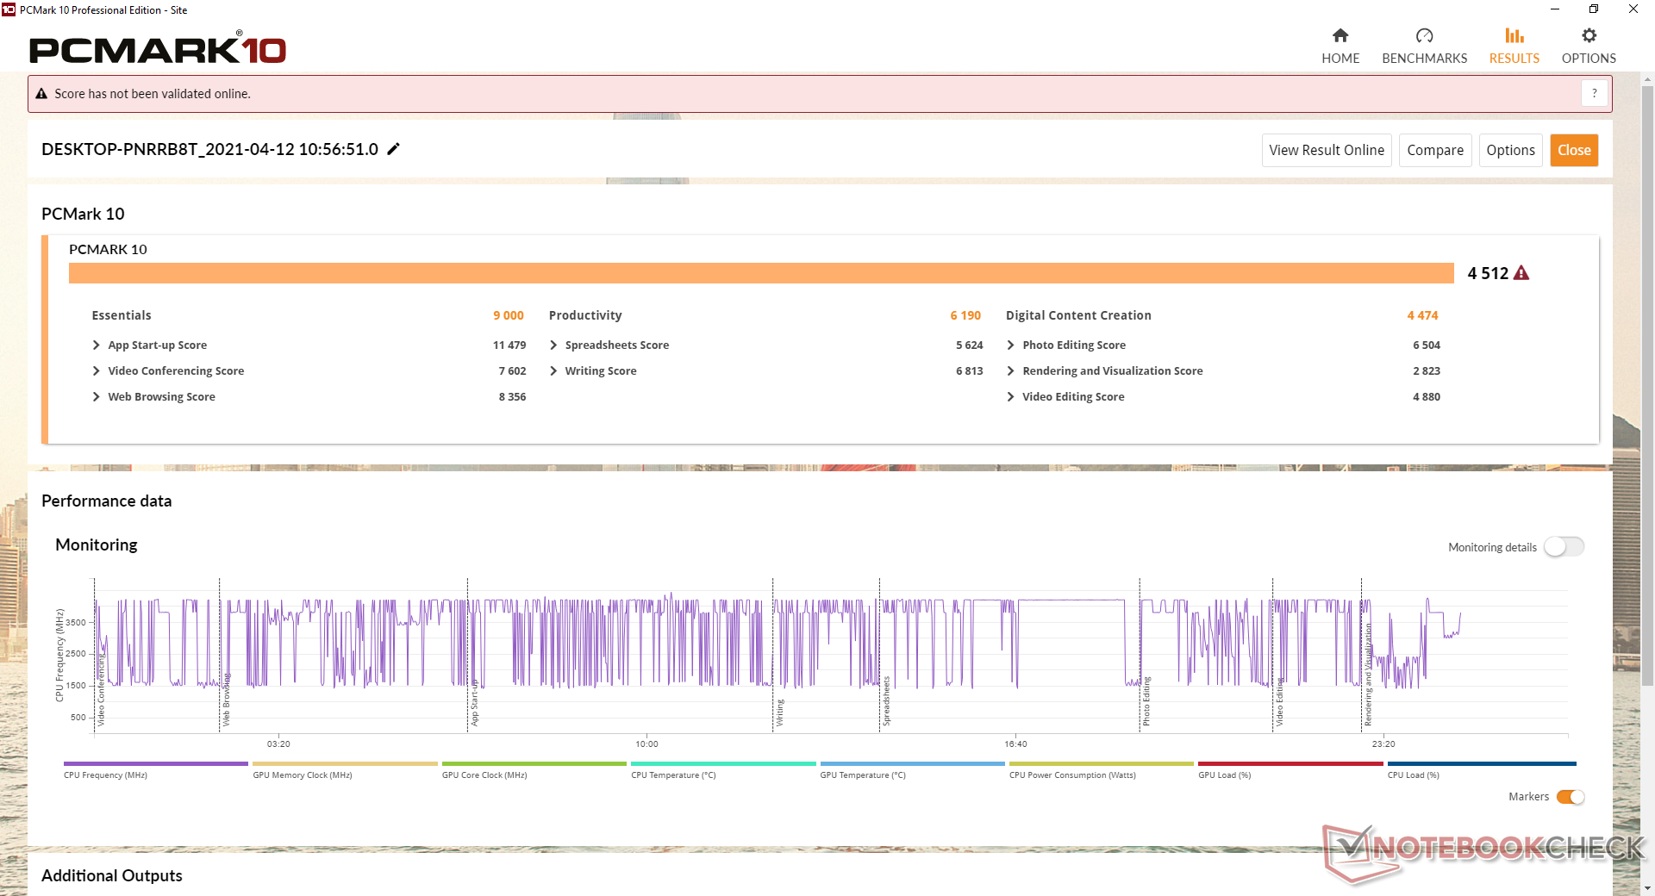The width and height of the screenshot is (1655, 896).
Task: Select the GPU Temperature legend swatch
Action: tap(913, 763)
